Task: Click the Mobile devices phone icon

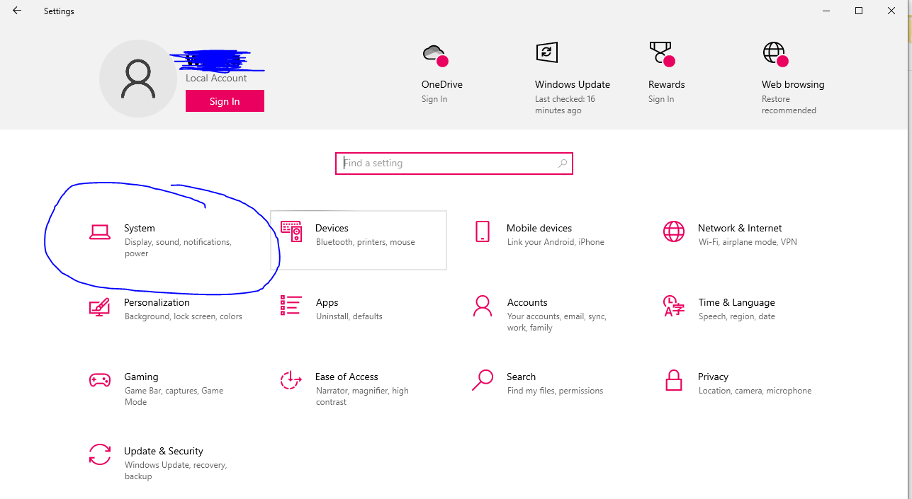Action: 483,231
